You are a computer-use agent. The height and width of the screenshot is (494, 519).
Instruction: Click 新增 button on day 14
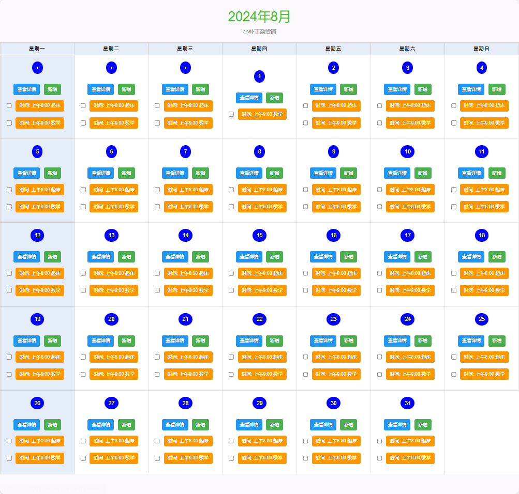(201, 257)
